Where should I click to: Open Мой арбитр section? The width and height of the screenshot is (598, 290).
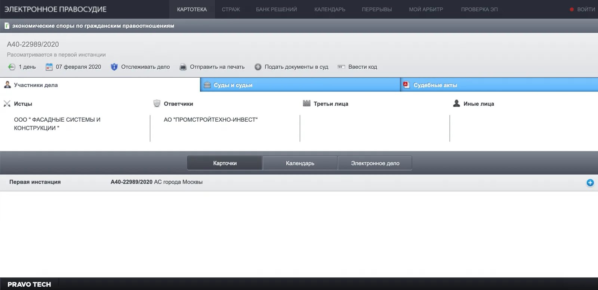point(426,9)
